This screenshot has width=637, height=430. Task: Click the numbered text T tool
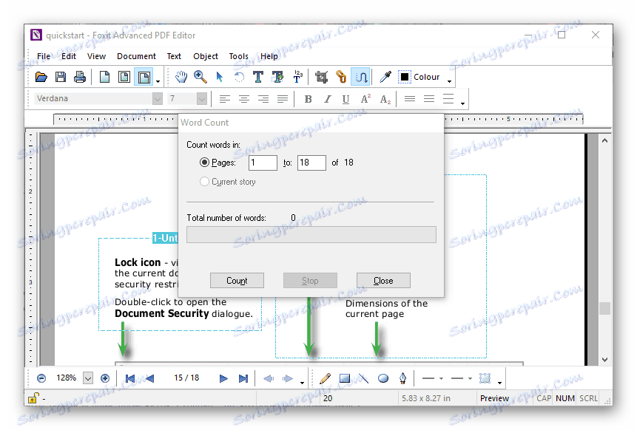[x=297, y=77]
